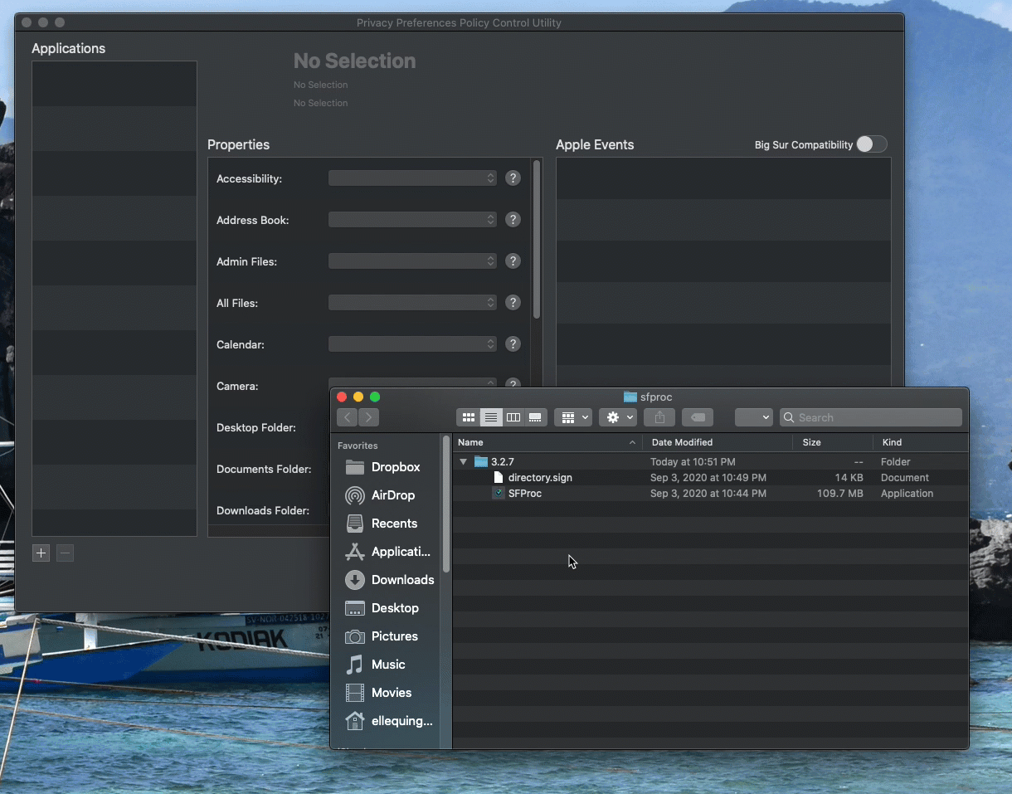1012x794 pixels.
Task: Sort files by the Kind column header
Action: pyautogui.click(x=921, y=442)
